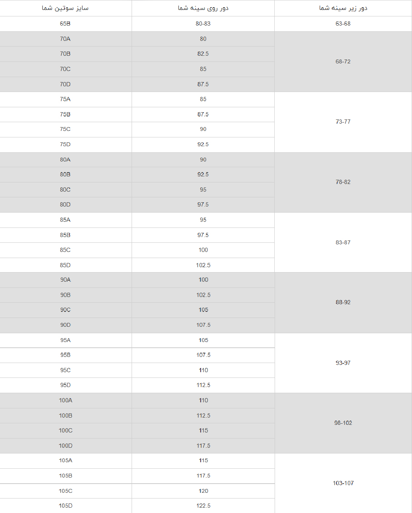Image resolution: width=412 pixels, height=513 pixels.
Task: Click the 'دور روی سینه شما' column header
Action: 203,8
